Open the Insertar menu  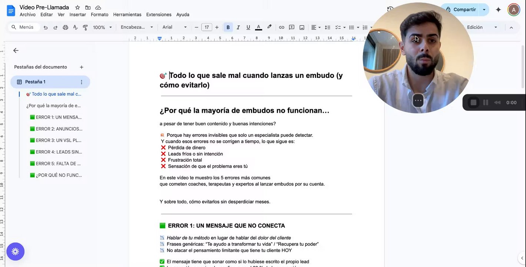point(78,15)
